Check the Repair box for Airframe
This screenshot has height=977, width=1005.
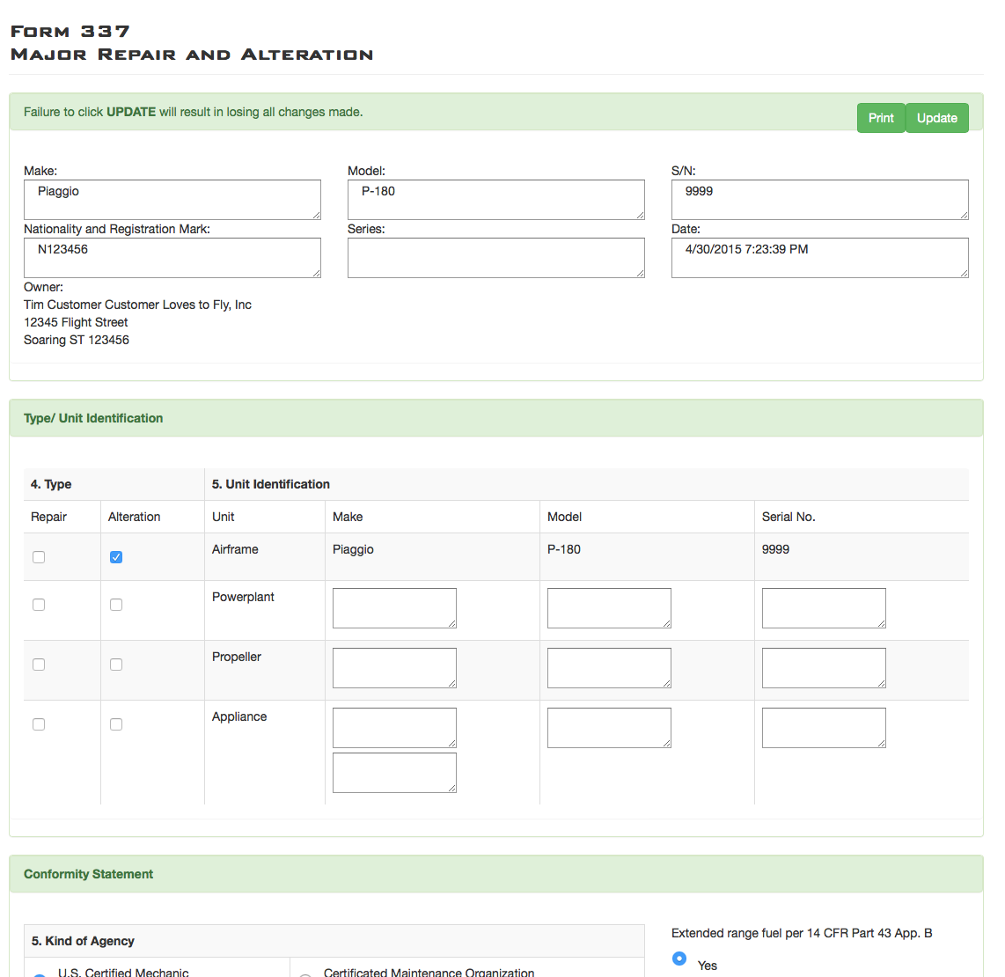tap(39, 557)
